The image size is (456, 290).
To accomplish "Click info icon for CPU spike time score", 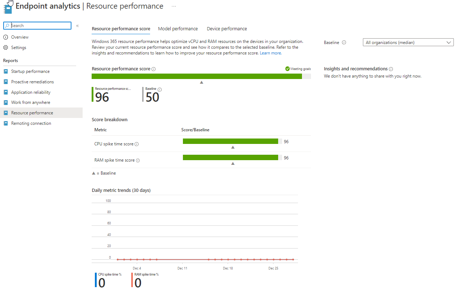I will pos(137,144).
